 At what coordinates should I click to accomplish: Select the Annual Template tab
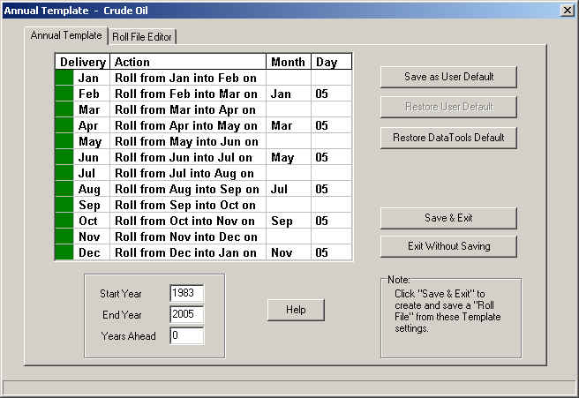pyautogui.click(x=66, y=35)
